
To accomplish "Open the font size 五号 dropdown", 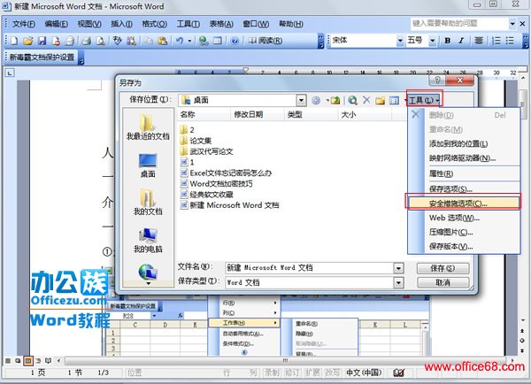I will [433, 41].
